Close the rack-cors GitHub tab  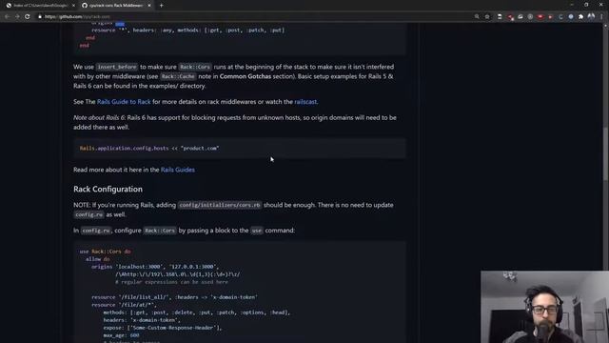click(x=149, y=6)
